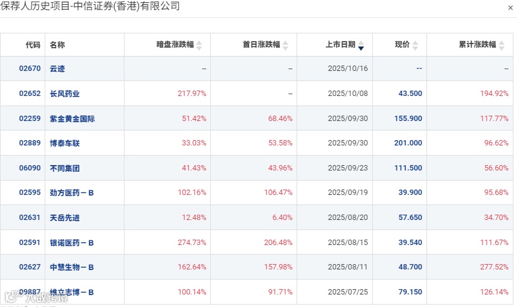
Task: Select grey market gain 162.64%
Action: pyautogui.click(x=192, y=266)
